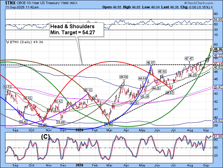
Task: Click the candlestick icon beside $TNX (Daily)
Action: 7,42
